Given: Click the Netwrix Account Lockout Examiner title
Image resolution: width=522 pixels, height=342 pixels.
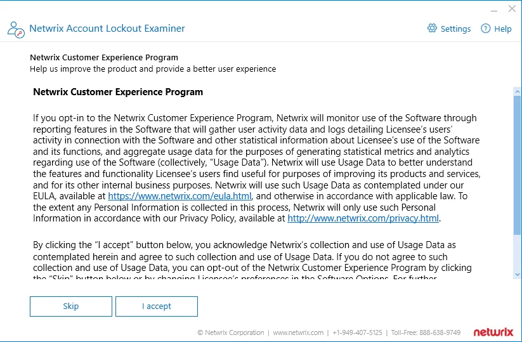Looking at the screenshot, I should [107, 29].
